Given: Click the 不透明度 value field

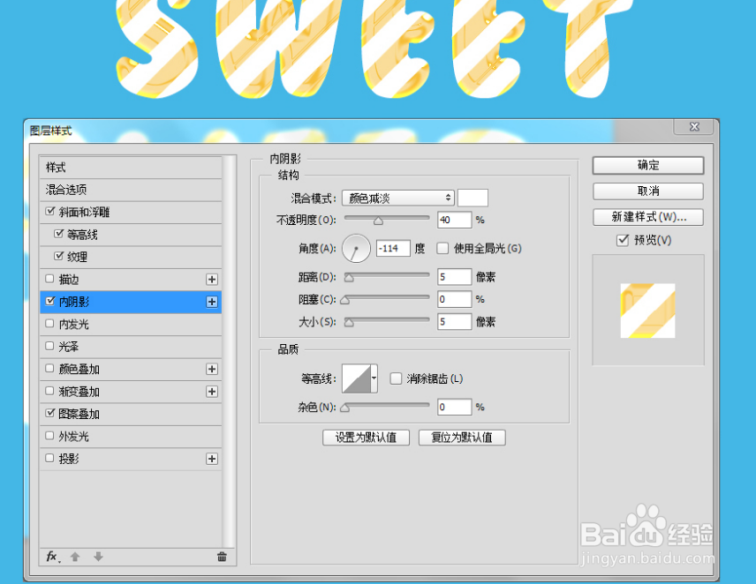Looking at the screenshot, I should 454,220.
